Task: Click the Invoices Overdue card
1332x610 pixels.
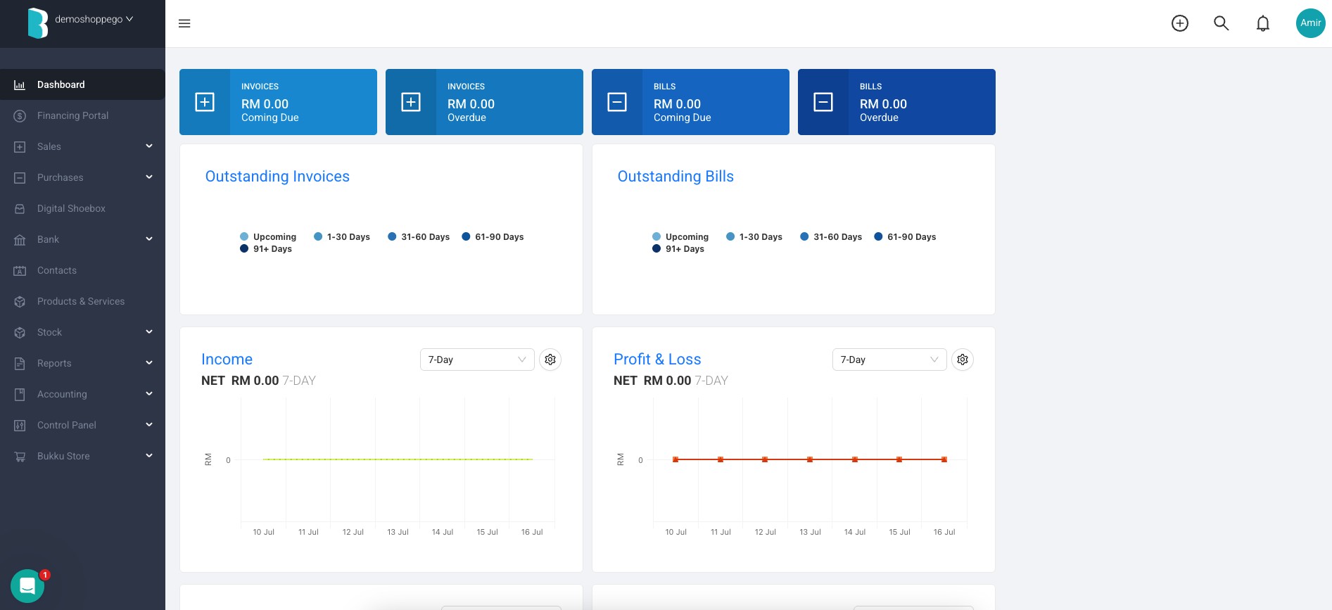Action: click(x=484, y=102)
